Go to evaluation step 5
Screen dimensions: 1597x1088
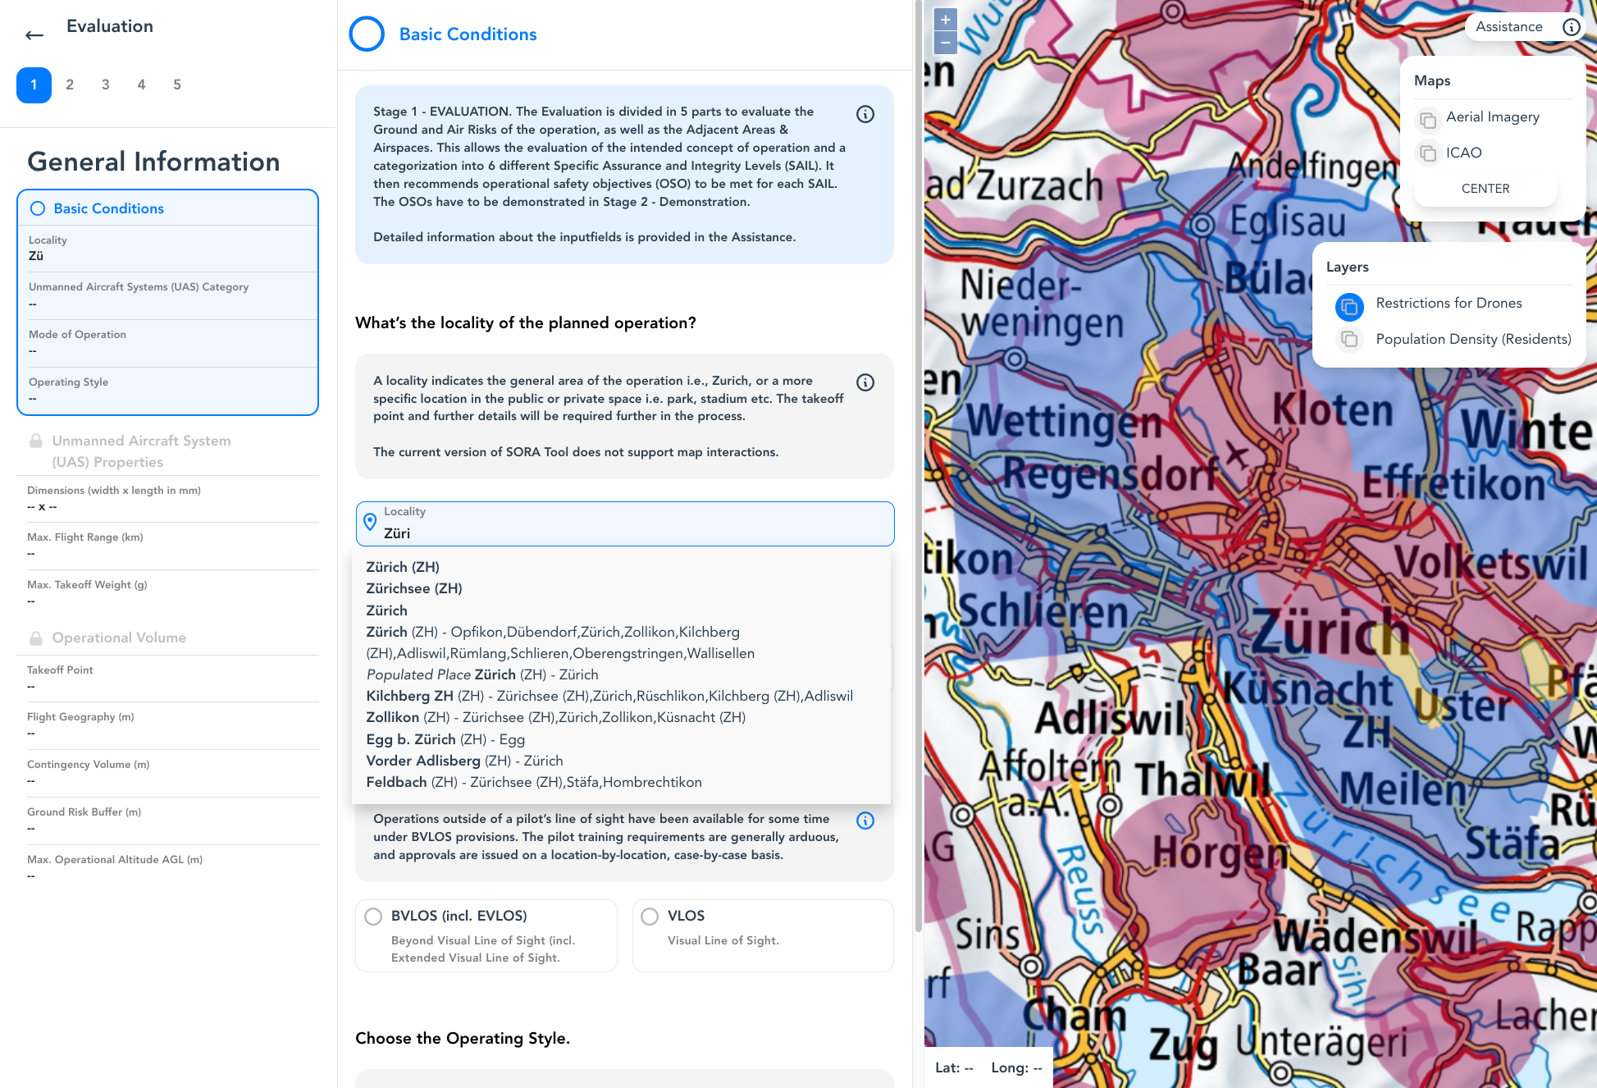(x=177, y=85)
